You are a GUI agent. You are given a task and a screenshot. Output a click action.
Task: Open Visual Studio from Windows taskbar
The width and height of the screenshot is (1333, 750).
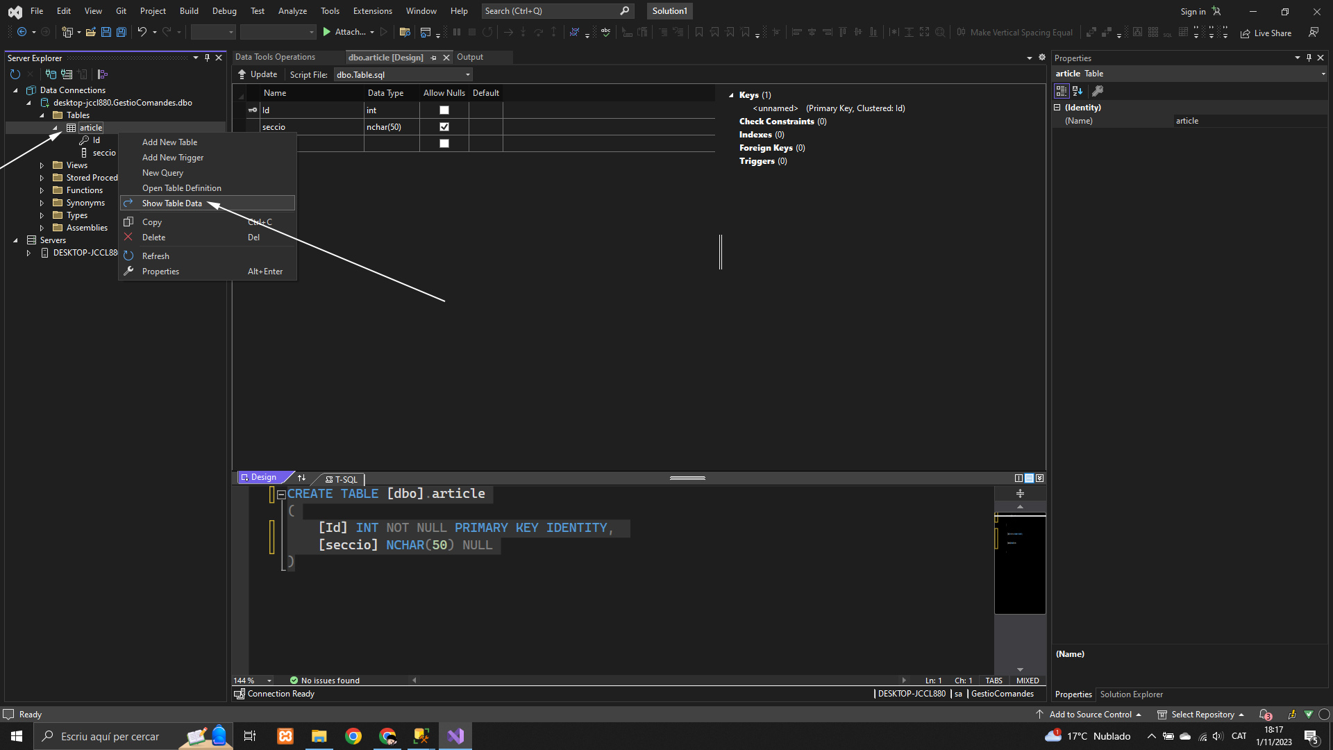point(455,736)
